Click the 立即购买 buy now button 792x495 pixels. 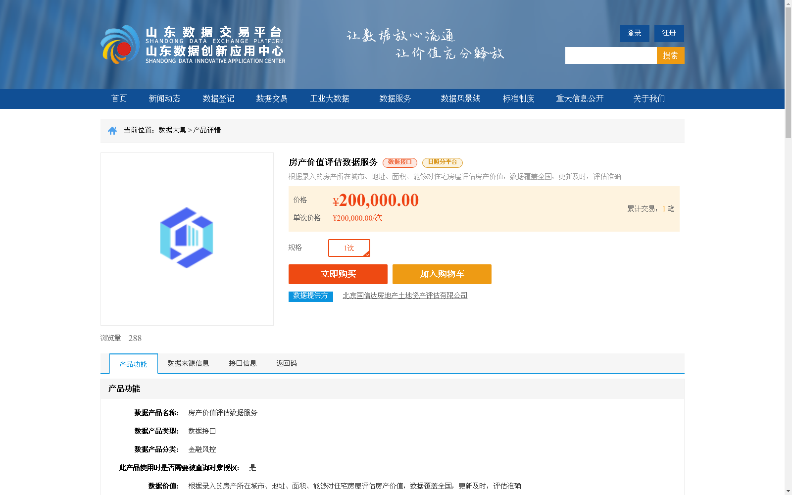[338, 274]
